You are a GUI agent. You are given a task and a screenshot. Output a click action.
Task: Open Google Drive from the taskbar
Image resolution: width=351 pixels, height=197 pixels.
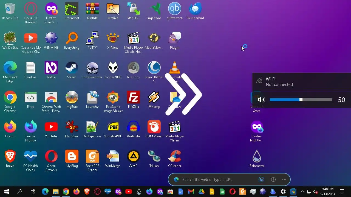point(202,192)
